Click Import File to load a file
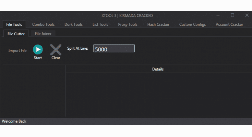 click(x=17, y=51)
